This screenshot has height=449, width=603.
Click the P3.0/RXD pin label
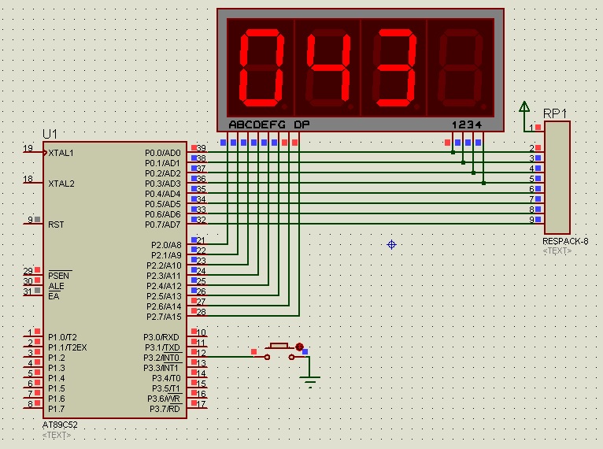click(x=161, y=337)
